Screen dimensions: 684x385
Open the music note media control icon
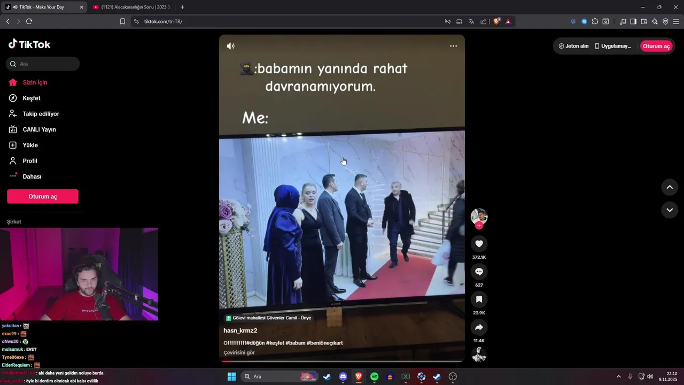(x=623, y=21)
